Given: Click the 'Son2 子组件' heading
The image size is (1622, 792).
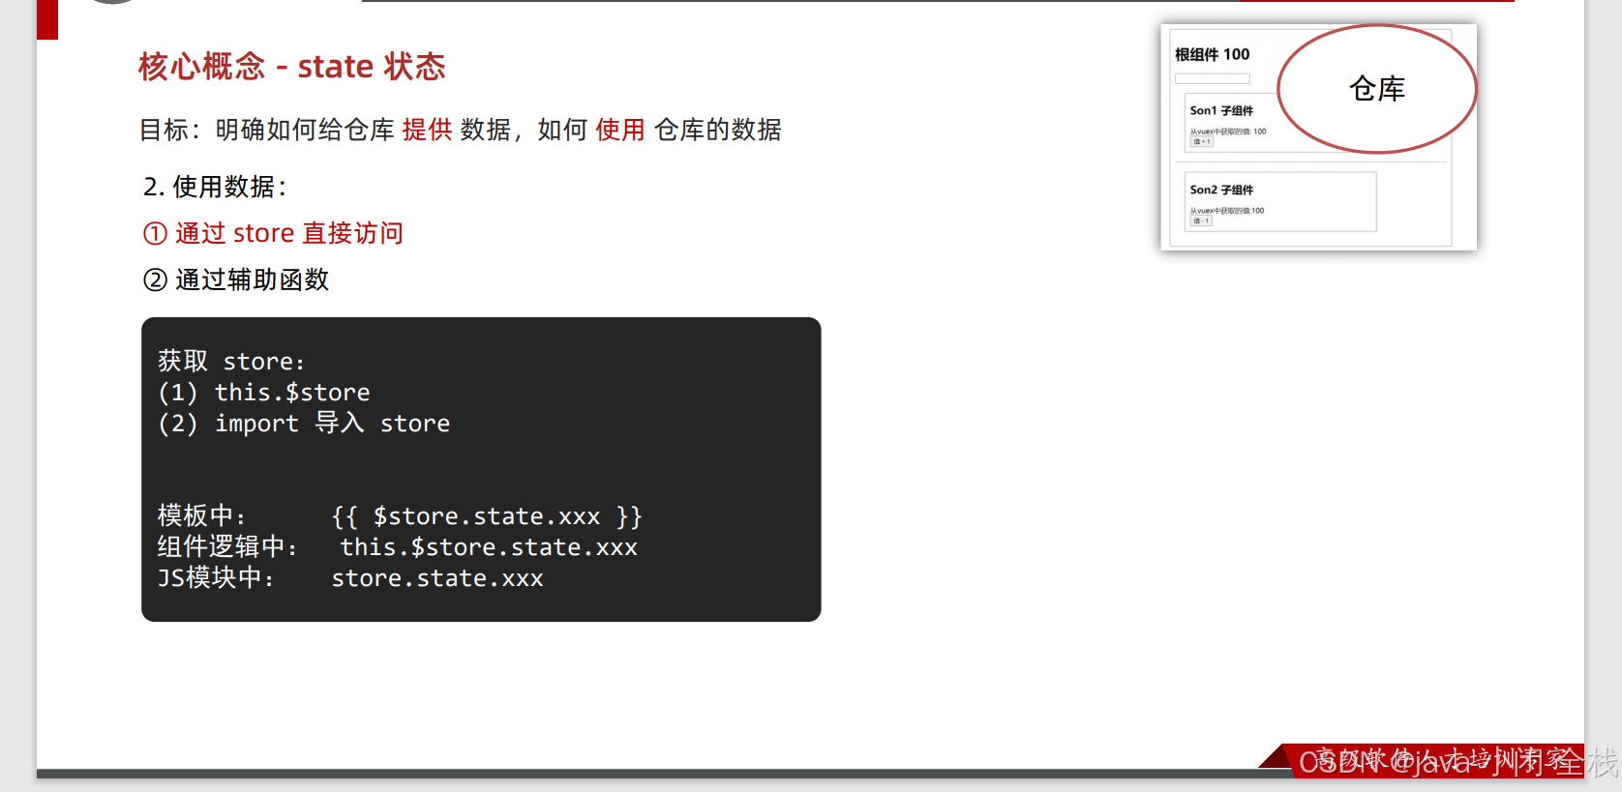Looking at the screenshot, I should pyautogui.click(x=1221, y=190).
